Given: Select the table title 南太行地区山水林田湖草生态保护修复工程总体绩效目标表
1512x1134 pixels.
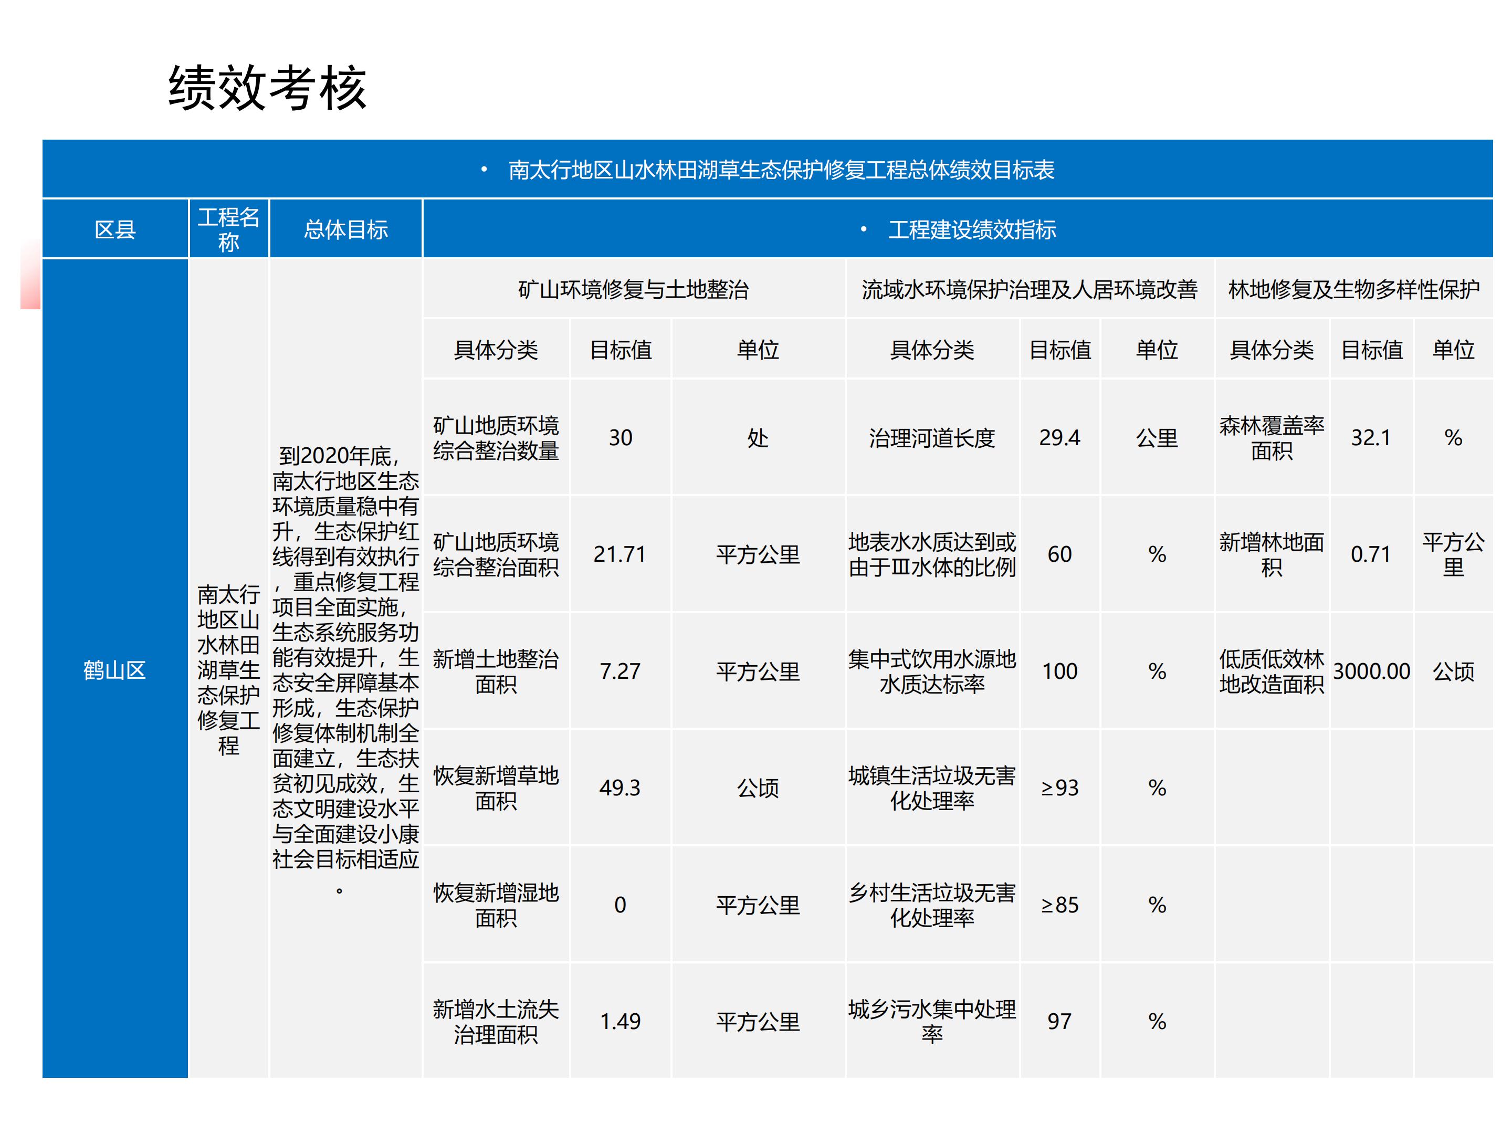Looking at the screenshot, I should pyautogui.click(x=781, y=170).
